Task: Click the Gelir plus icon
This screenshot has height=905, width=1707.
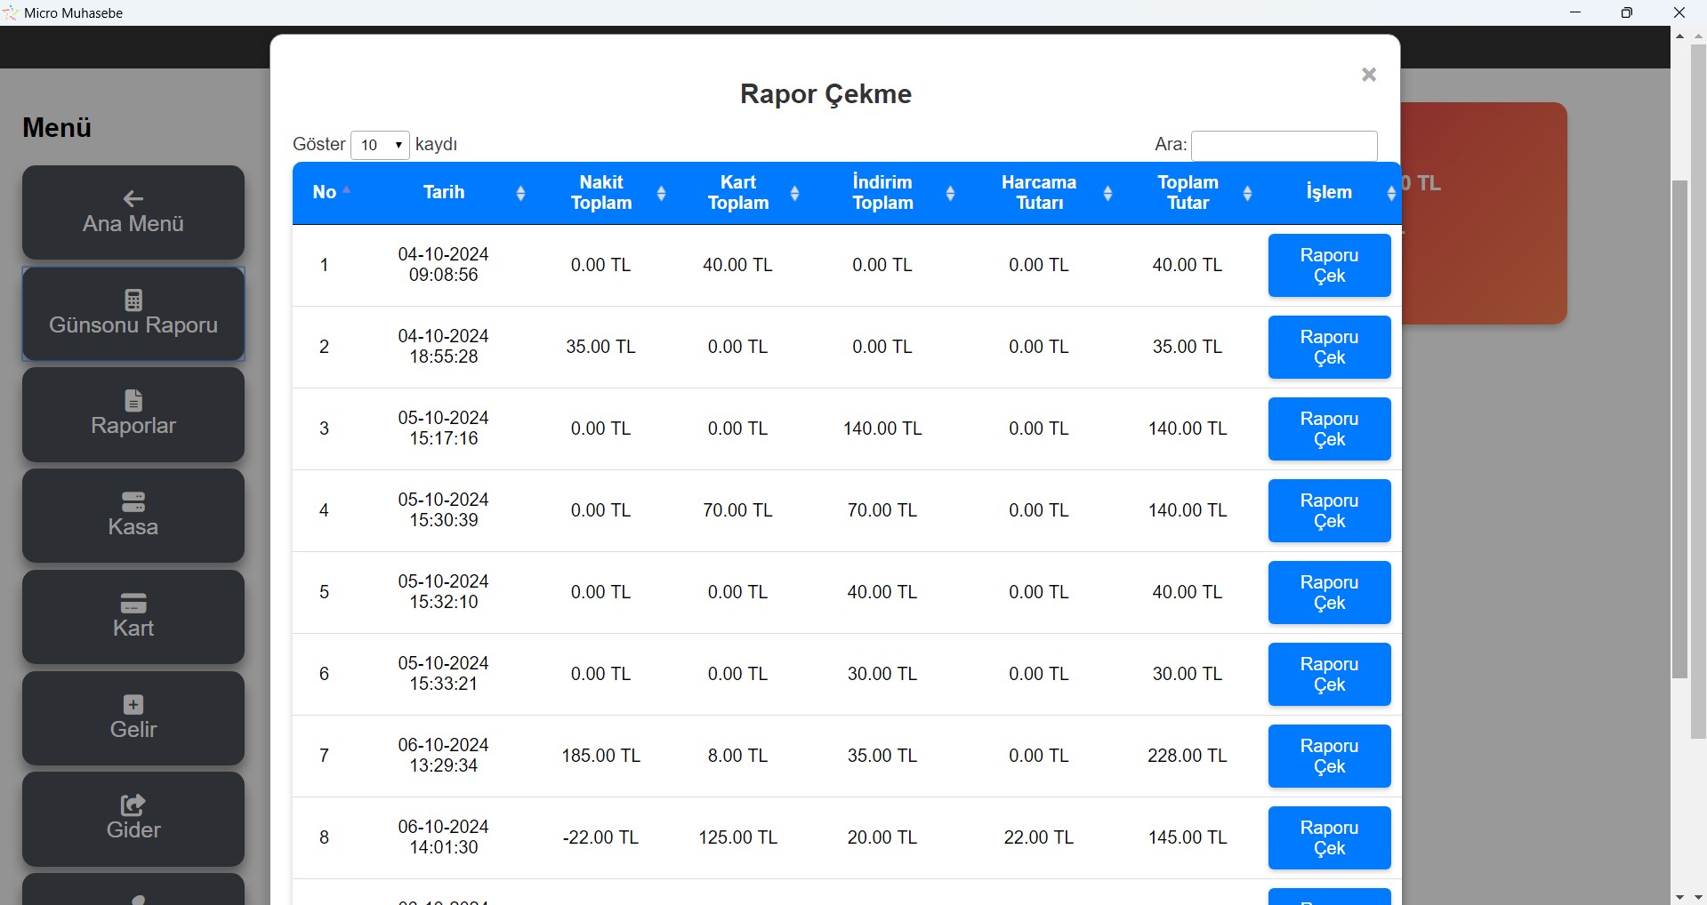Action: pos(133,704)
